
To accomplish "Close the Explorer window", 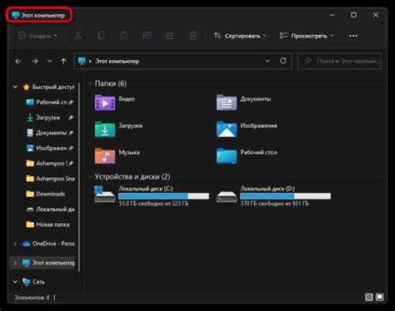I will pos(376,15).
